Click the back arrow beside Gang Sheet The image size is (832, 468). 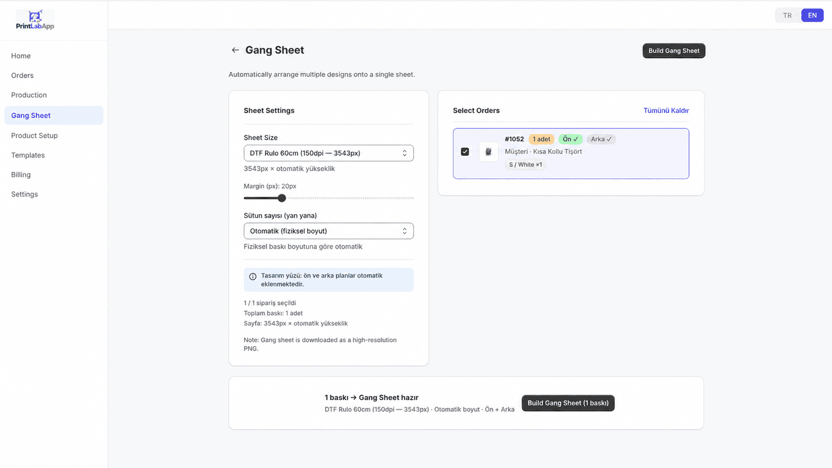pyautogui.click(x=235, y=50)
